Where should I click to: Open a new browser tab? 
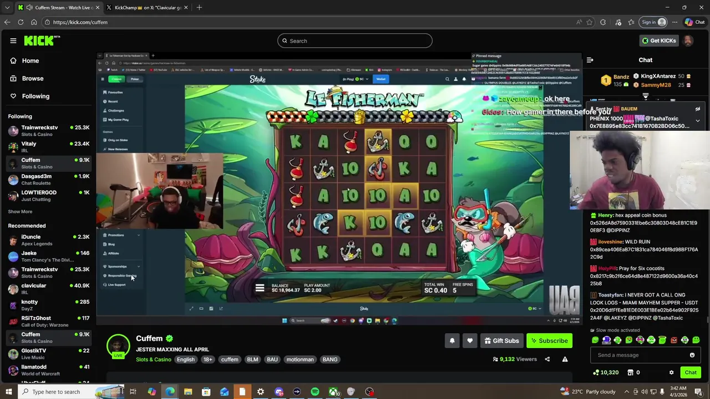(x=199, y=7)
